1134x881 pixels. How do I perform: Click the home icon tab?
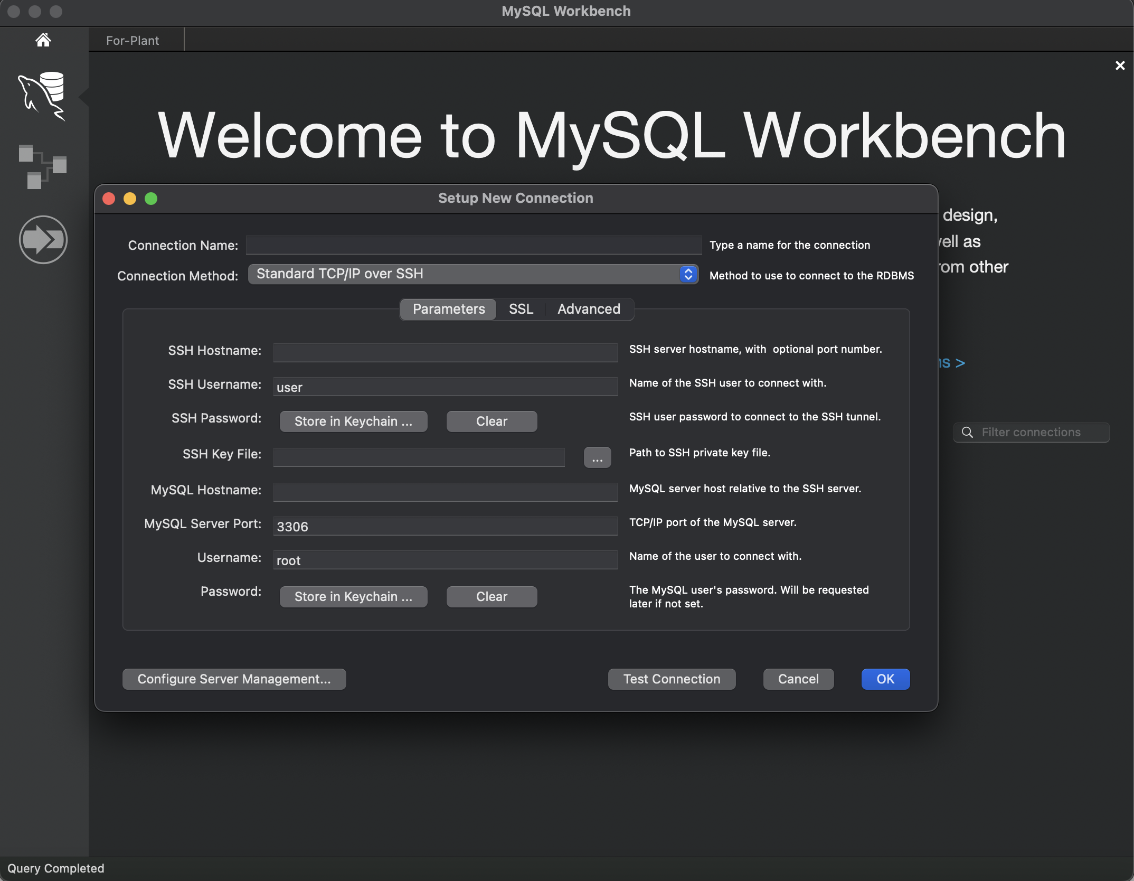coord(43,40)
